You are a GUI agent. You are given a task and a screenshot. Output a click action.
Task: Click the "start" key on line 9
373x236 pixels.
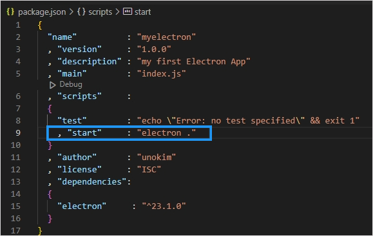click(x=84, y=133)
